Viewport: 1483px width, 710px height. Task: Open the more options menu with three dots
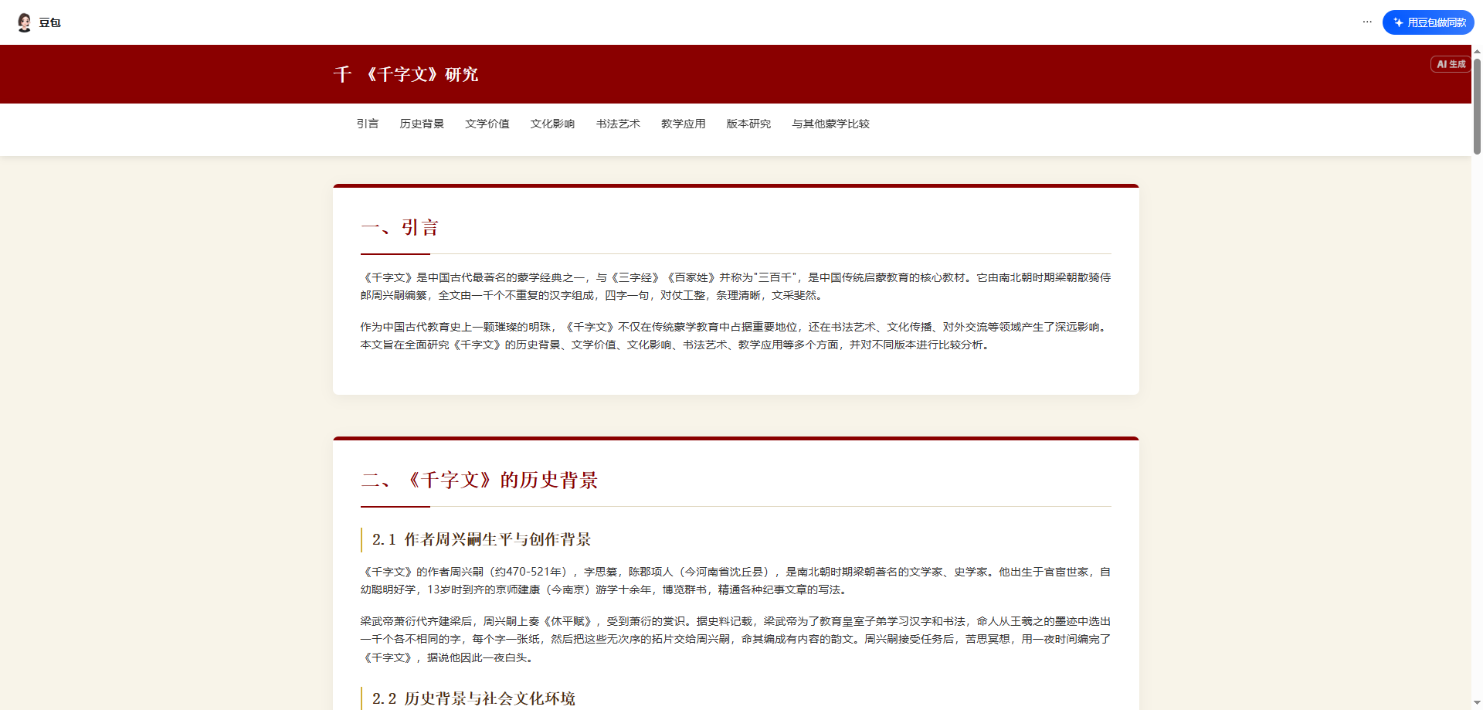[1367, 22]
